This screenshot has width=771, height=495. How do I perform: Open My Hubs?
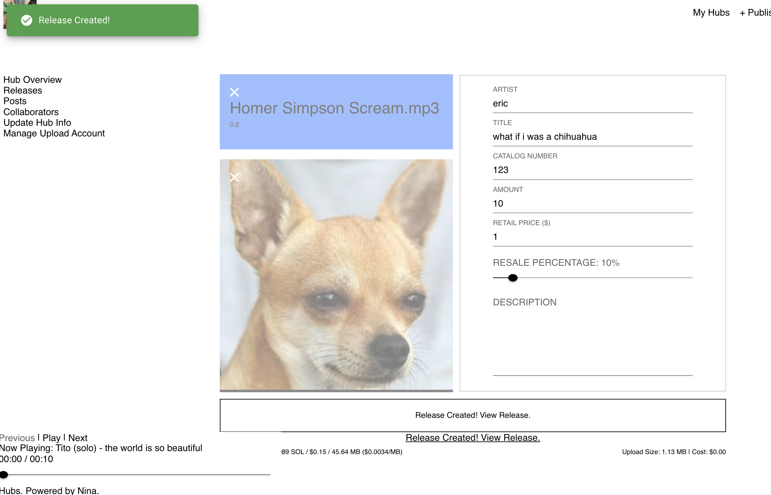click(711, 12)
